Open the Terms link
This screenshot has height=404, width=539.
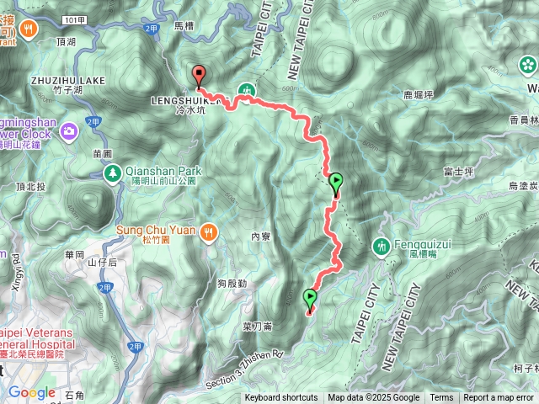(x=441, y=398)
